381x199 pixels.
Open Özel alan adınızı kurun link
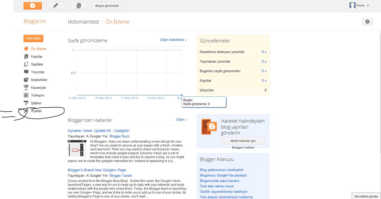tap(217, 186)
